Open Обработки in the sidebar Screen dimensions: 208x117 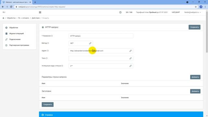coord(14,28)
